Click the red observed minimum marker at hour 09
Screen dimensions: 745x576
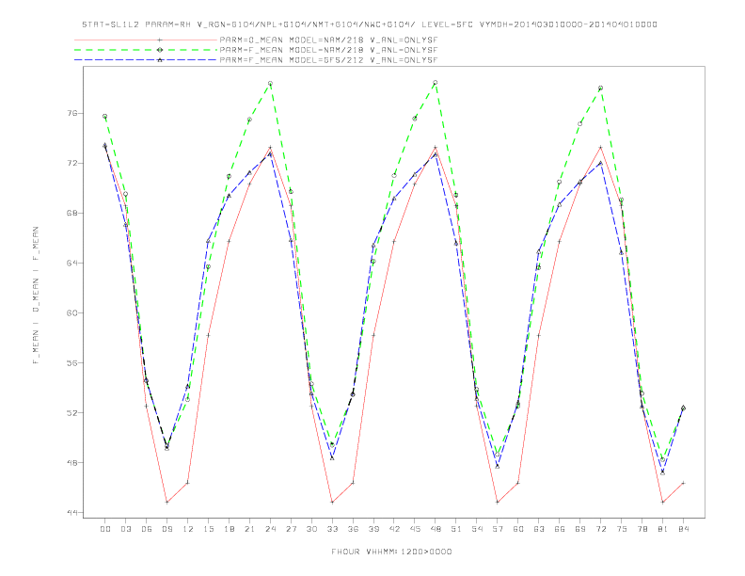click(166, 503)
